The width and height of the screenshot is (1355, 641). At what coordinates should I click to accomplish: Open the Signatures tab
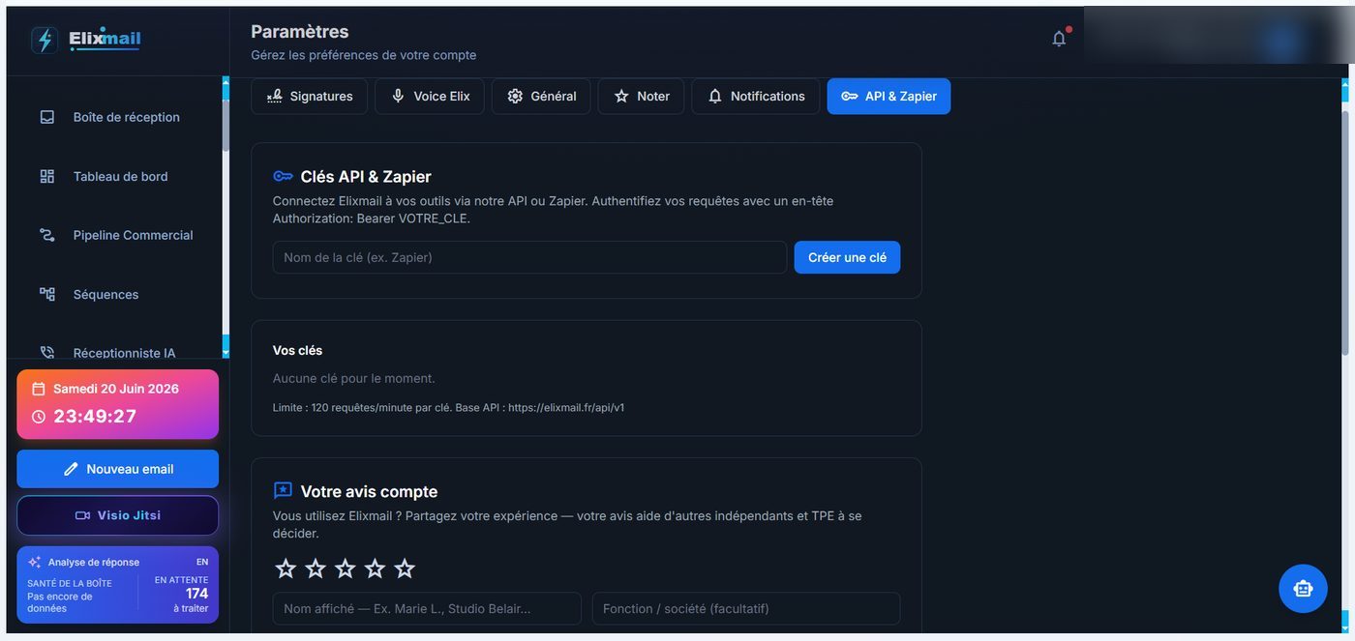309,96
